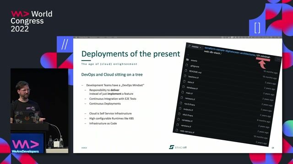Open the terraform-sample-digitalocean-architectures repo link
293x164 pixels.
click(230, 51)
